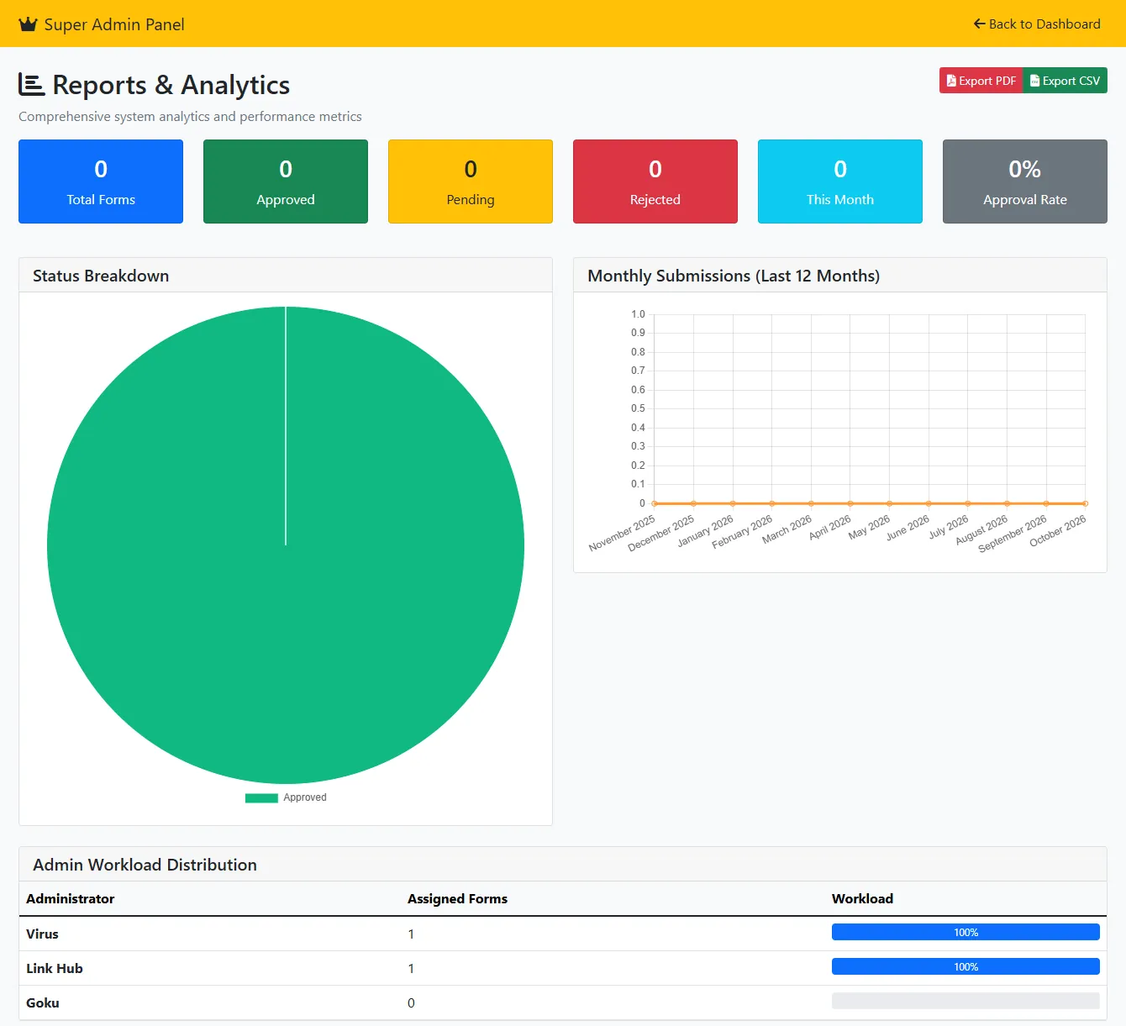Click Virus's assigned forms value 1
Image resolution: width=1126 pixels, height=1026 pixels.
(x=411, y=934)
